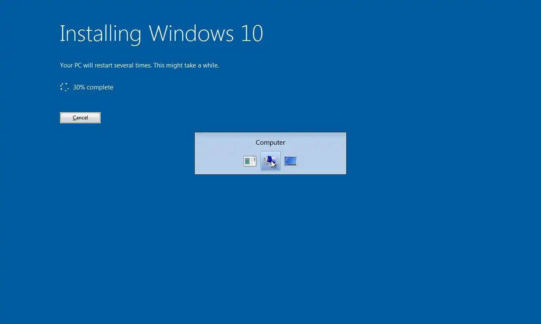
Task: Click the "Computer" label in task switcher
Action: (270, 143)
